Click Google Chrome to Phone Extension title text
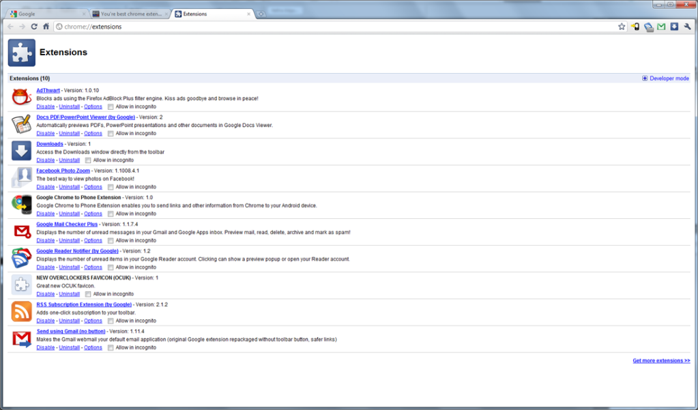The image size is (698, 410). click(x=78, y=197)
